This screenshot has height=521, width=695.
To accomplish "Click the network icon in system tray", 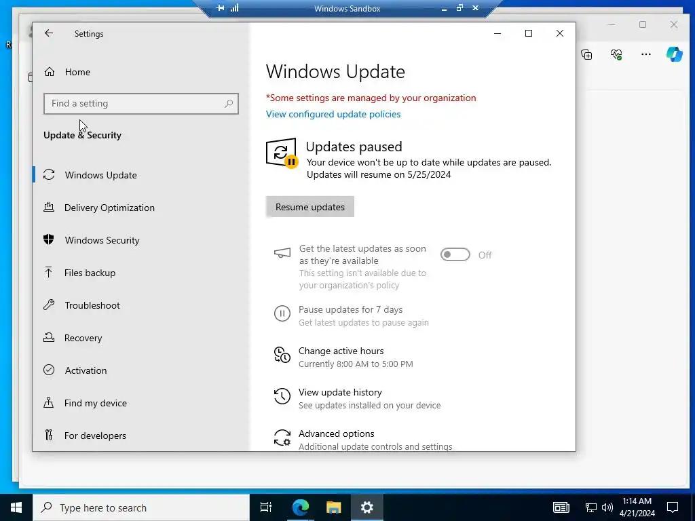I will pos(591,507).
